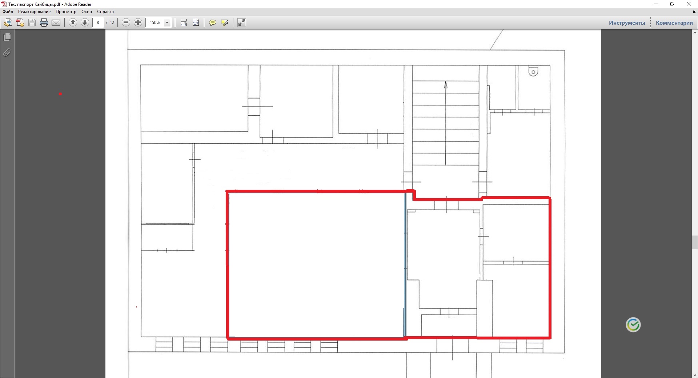
Task: Fit page width with scrolling icon
Action: (184, 23)
